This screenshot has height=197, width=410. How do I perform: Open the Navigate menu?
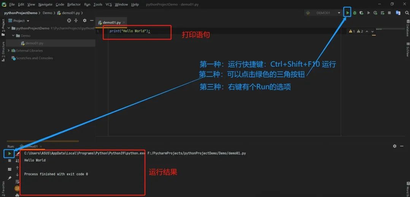[x=45, y=5]
